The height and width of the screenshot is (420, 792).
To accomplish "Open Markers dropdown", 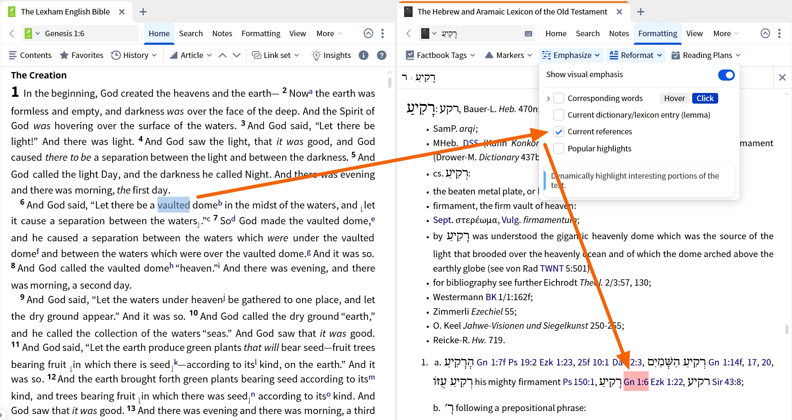I will point(509,55).
